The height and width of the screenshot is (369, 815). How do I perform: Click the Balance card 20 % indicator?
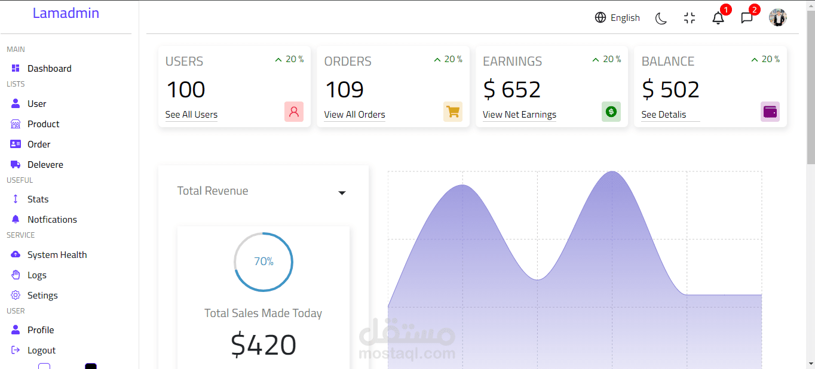765,59
